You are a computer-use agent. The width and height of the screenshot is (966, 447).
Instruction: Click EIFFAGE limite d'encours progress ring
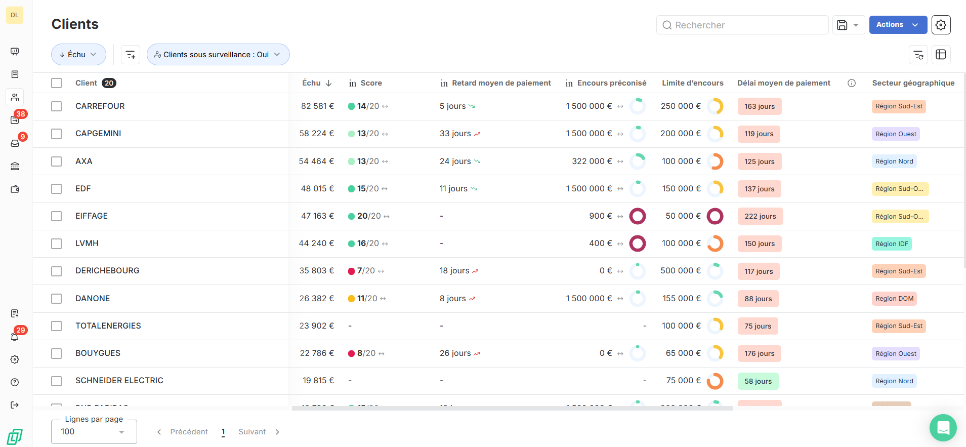tap(715, 216)
